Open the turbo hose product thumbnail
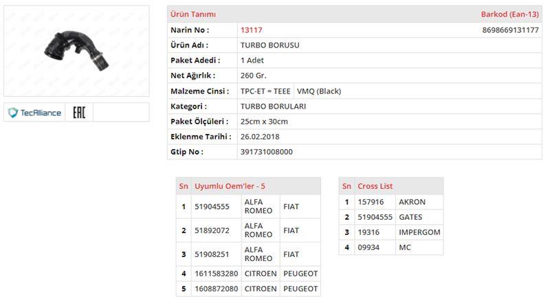This screenshot has width=550, height=303. click(x=76, y=51)
